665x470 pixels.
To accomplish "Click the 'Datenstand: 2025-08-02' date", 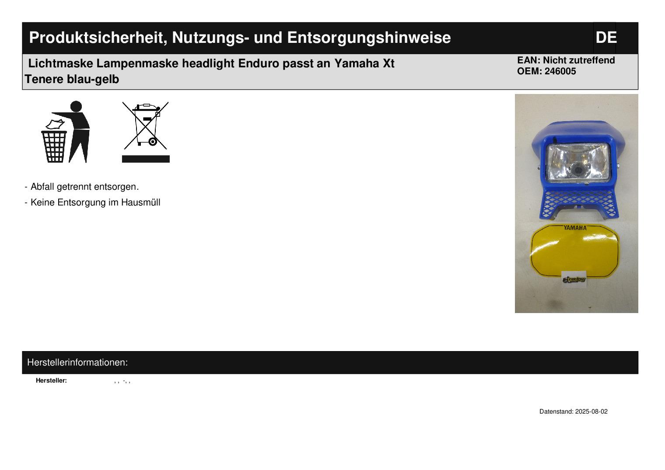I will (573, 411).
